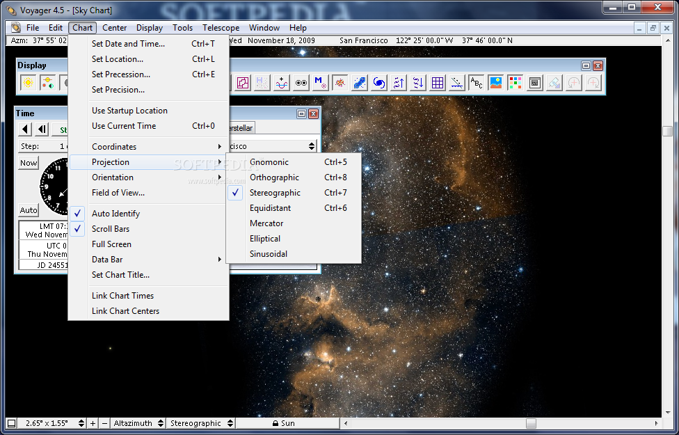Select Orthographic projection option

(x=294, y=177)
